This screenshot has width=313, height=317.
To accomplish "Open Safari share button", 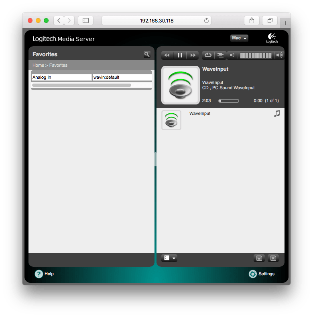I will (252, 20).
